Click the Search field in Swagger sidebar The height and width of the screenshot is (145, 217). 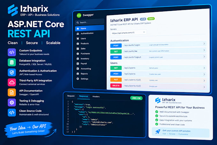[90, 22]
